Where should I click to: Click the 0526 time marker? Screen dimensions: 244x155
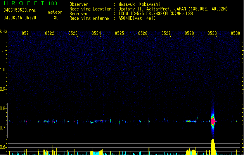(x=143, y=33)
